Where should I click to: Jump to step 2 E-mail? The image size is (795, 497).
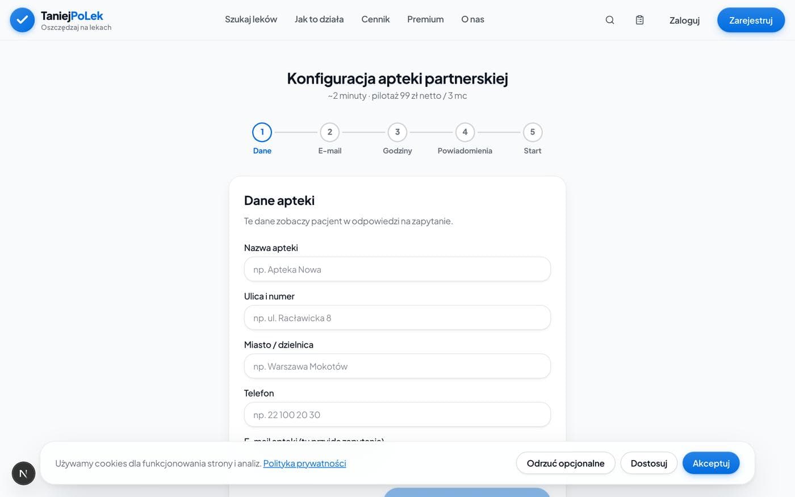(329, 132)
